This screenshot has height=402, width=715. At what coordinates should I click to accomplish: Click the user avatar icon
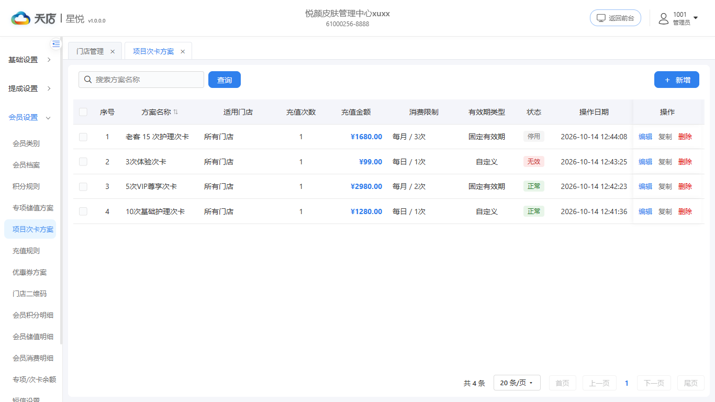[x=664, y=19]
